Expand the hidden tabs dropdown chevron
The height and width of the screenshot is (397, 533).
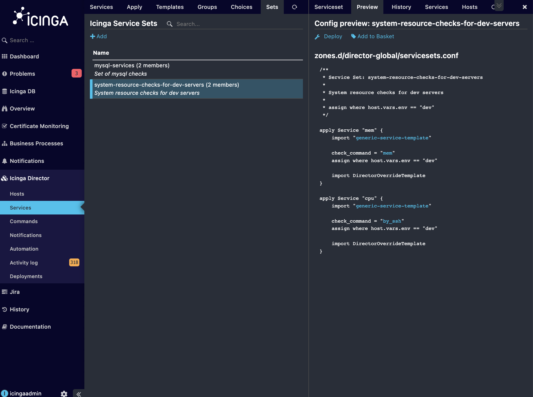(x=499, y=5)
